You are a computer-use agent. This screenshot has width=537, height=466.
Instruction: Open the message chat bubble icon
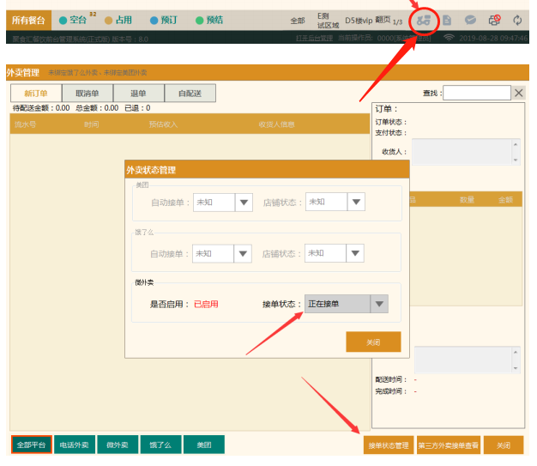(x=471, y=20)
